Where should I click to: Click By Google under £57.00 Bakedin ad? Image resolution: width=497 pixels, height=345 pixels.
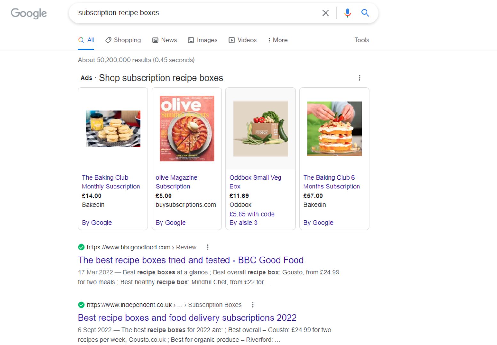click(x=318, y=223)
